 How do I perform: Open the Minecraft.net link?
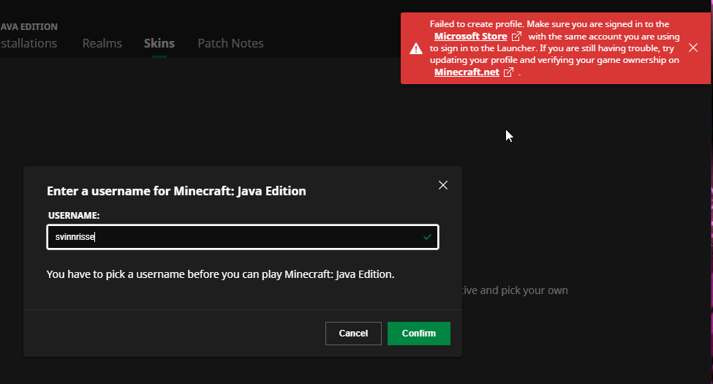pyautogui.click(x=467, y=72)
